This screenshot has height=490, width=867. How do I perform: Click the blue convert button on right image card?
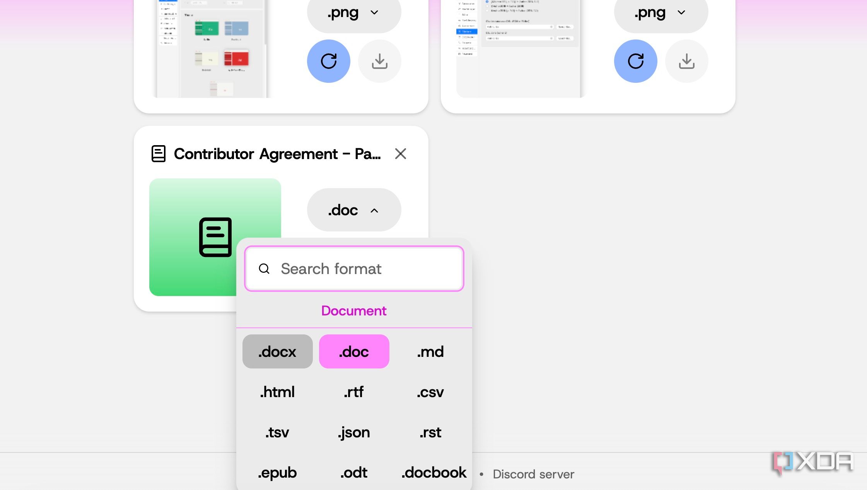635,61
